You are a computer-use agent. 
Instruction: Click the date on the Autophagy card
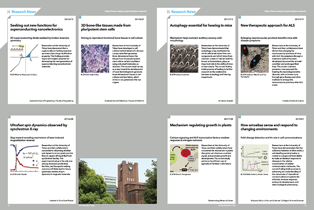click(228, 19)
